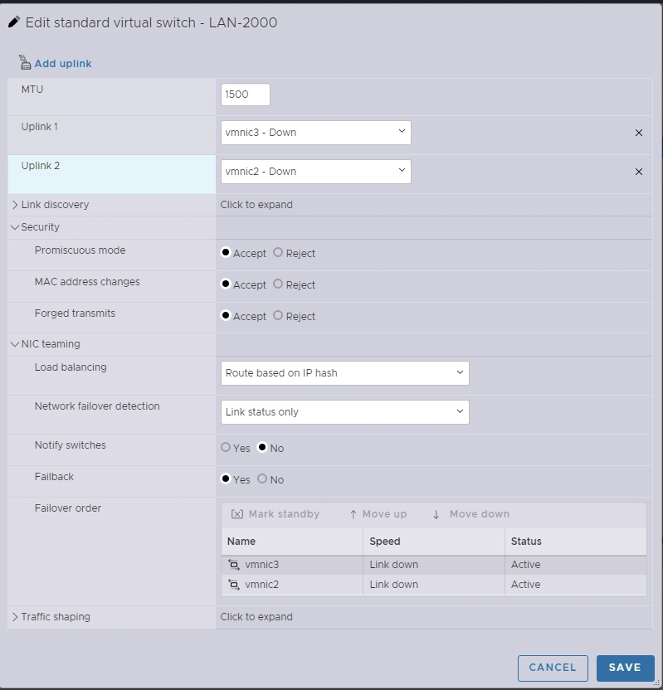Screen dimensions: 663x690
Task: Click the Add uplink icon
Action: click(x=24, y=62)
